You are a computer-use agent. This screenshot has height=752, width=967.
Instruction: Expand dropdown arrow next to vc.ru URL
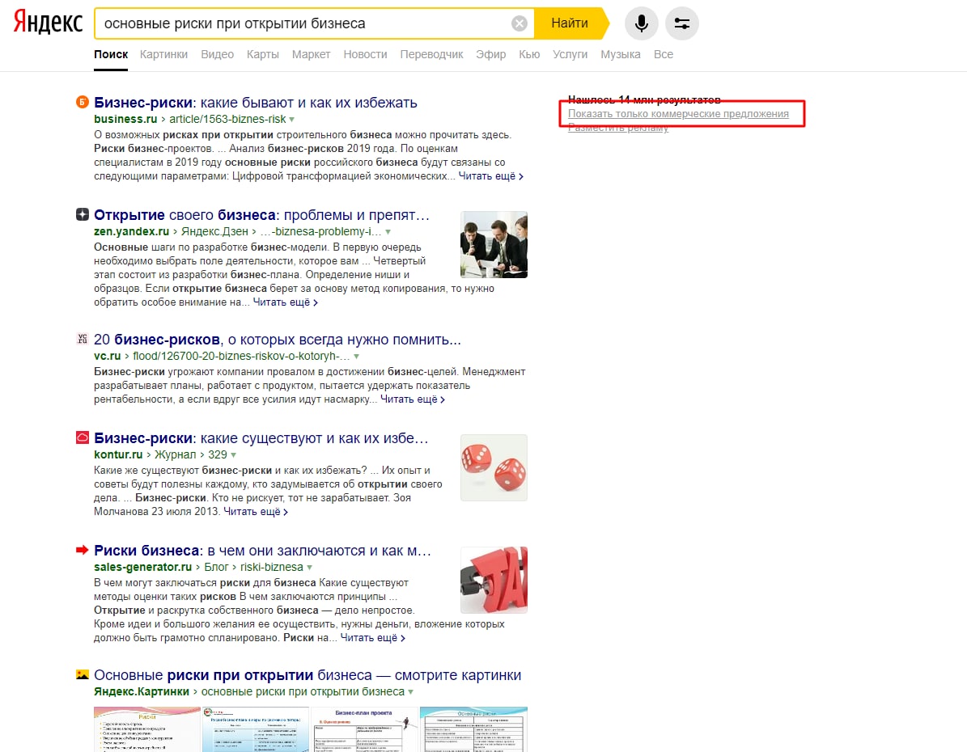click(357, 357)
